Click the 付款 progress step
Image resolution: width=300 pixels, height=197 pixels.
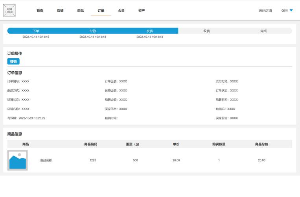coord(93,31)
